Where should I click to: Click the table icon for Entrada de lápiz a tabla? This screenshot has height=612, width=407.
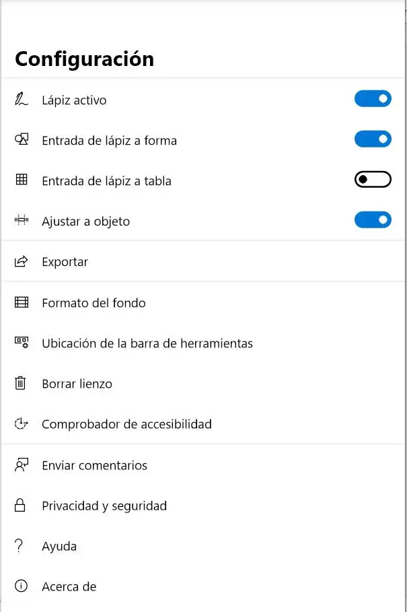pos(22,180)
